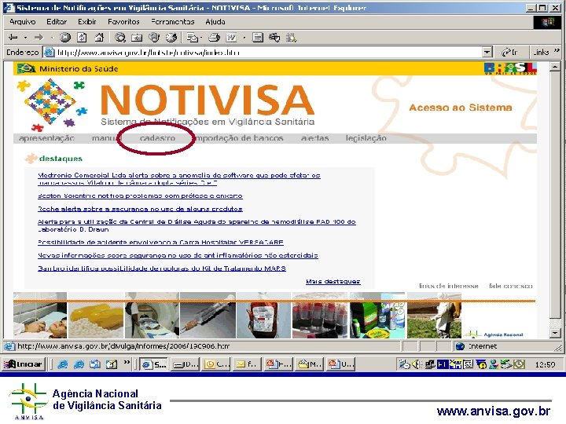Screen dimensions: 566x424
Task: Go back with the Back arrow button
Action: point(13,37)
